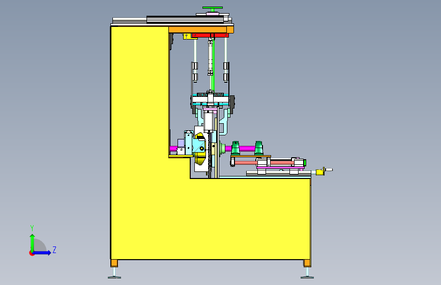Select the red bracket under the orange plate
Viewport: 441px width, 285px height.
click(x=210, y=35)
